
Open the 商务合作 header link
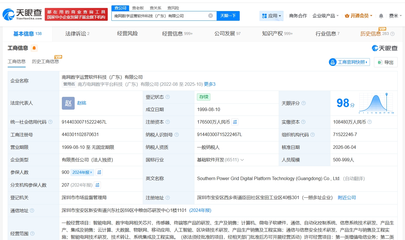pos(298,16)
